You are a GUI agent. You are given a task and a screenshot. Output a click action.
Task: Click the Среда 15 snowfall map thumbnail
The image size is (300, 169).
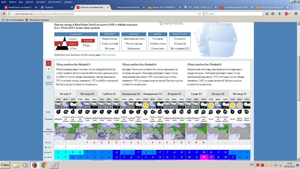pyautogui.click(x=196, y=131)
